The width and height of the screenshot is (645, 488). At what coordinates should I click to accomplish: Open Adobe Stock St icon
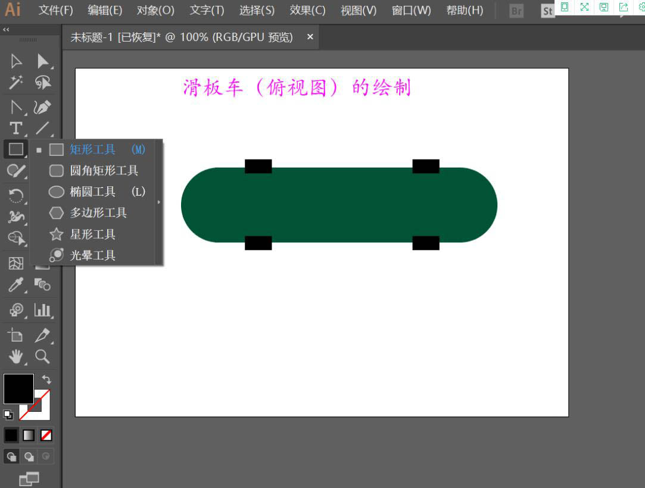point(547,11)
